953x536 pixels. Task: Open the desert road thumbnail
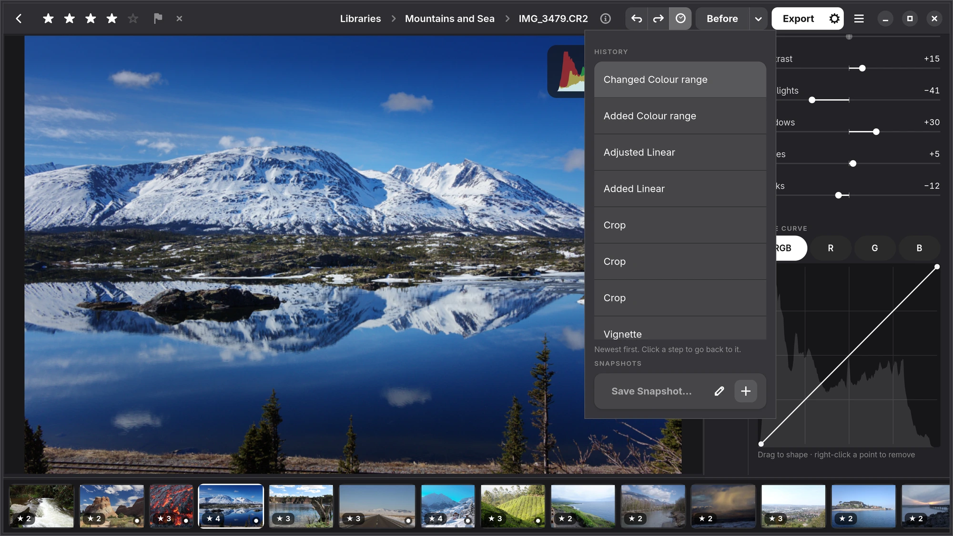(x=377, y=506)
